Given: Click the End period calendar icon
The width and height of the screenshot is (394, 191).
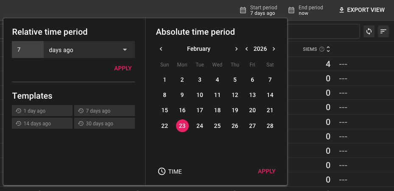Looking at the screenshot, I should (x=291, y=10).
